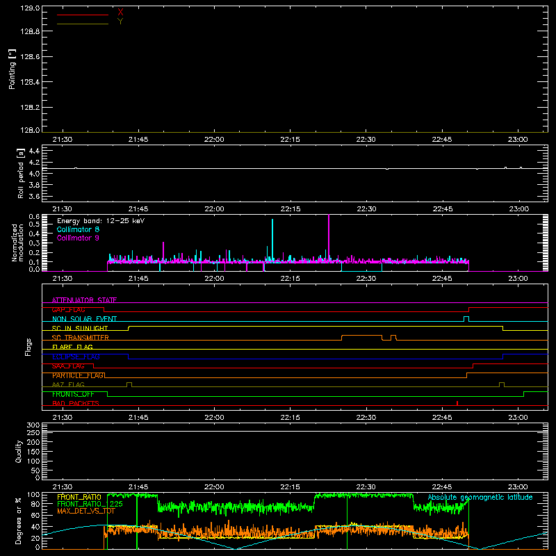The height and width of the screenshot is (556, 556).
Task: Click the green FRONTS_OFF label
Action: [x=73, y=394]
